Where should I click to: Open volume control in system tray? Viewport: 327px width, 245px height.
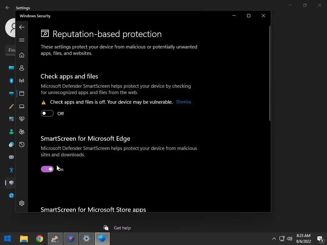pos(289,239)
